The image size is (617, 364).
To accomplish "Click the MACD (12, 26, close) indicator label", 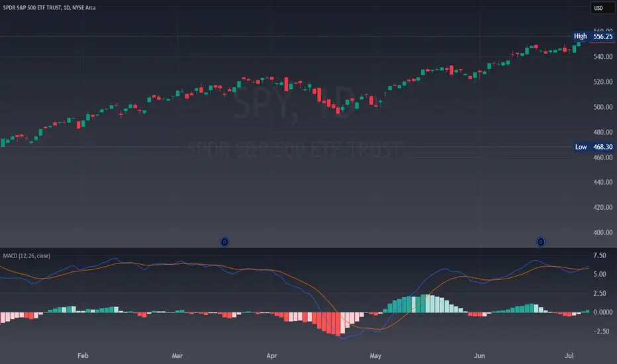I will click(26, 255).
